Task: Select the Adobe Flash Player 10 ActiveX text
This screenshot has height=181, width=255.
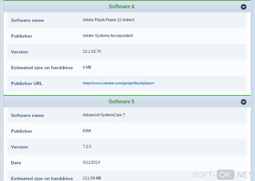Action: point(108,20)
